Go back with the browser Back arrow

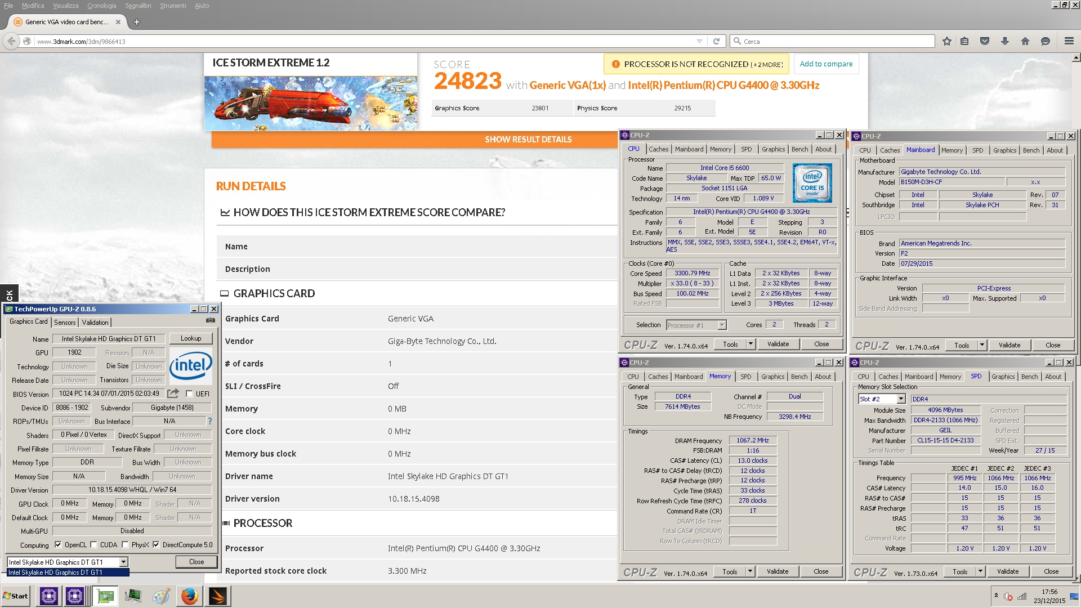pyautogui.click(x=11, y=41)
